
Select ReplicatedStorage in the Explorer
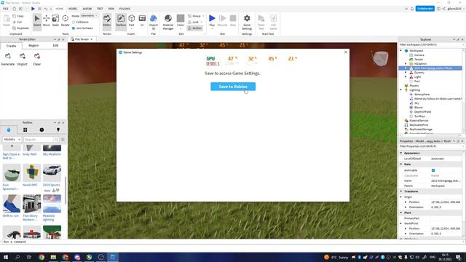coord(421,130)
